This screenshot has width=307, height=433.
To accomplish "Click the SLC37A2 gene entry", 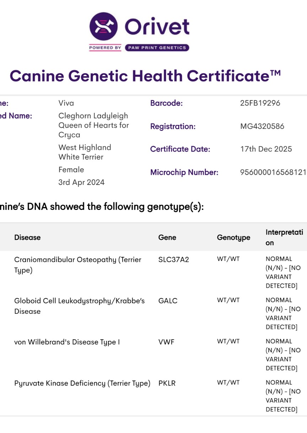I will click(x=173, y=259).
